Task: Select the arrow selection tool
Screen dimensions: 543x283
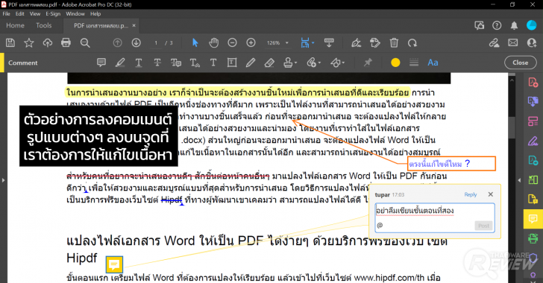Action: pyautogui.click(x=195, y=43)
